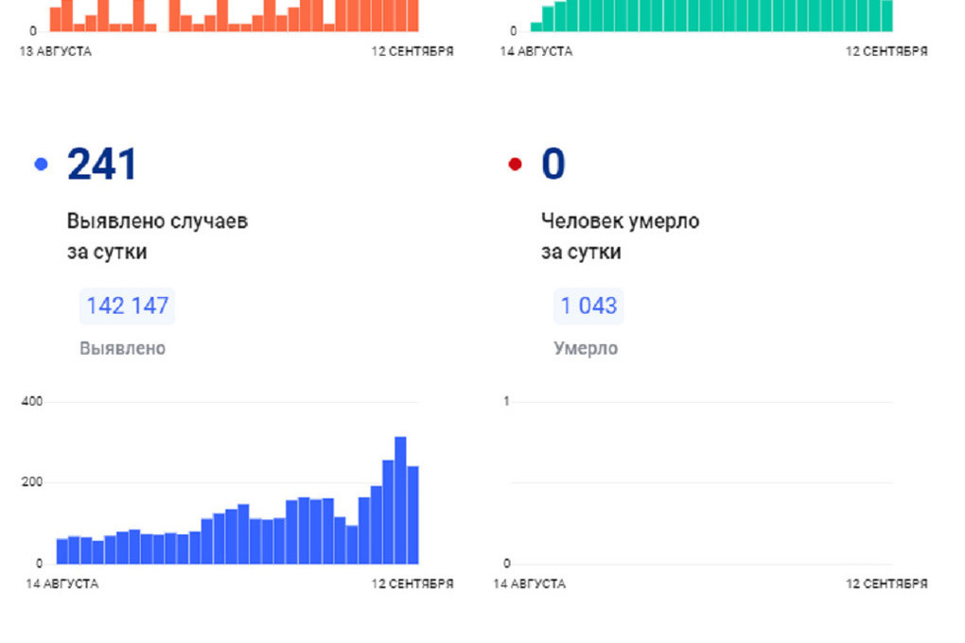Click the '200' axis label of cases chart
The width and height of the screenshot is (965, 643).
coord(32,482)
